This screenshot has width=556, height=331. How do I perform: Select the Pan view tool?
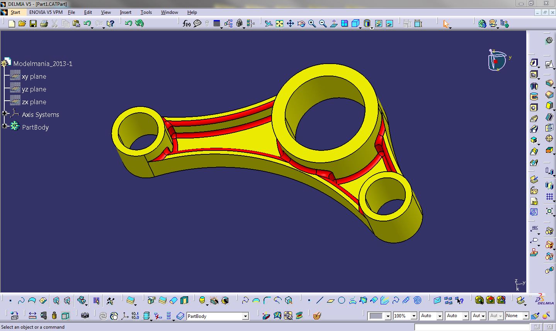[290, 24]
